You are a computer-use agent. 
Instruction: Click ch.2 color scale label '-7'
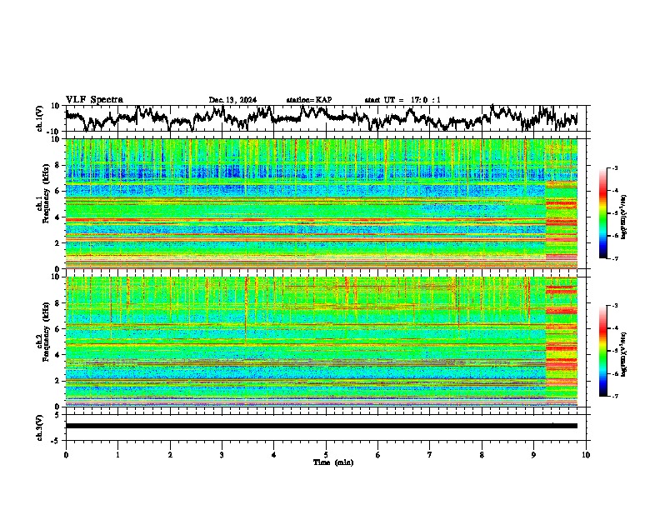pos(614,397)
